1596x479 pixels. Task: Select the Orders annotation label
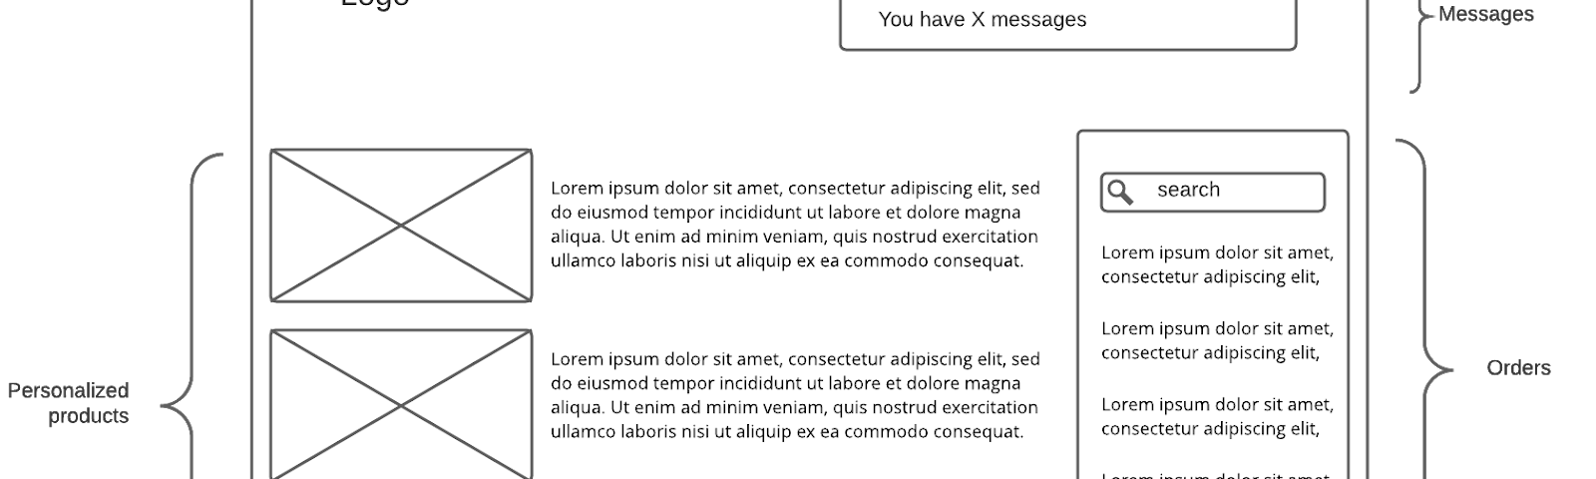click(x=1518, y=367)
